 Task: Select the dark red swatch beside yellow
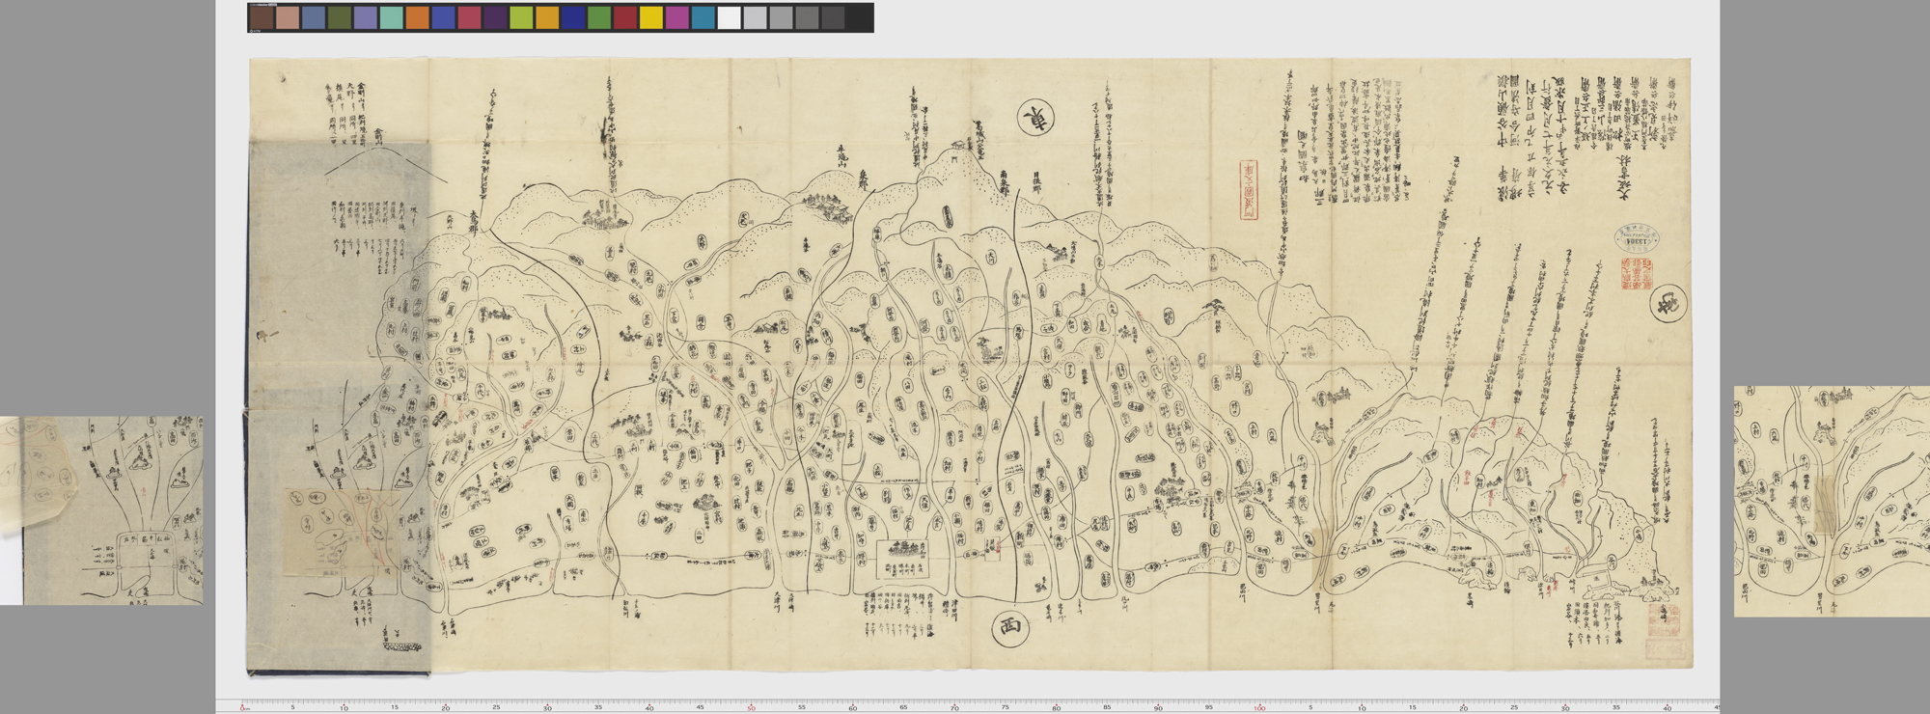tap(626, 17)
